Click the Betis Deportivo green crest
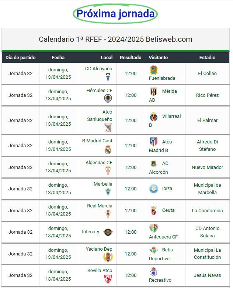Image resolution: width=233 pixels, height=288 pixels. pyautogui.click(x=154, y=250)
